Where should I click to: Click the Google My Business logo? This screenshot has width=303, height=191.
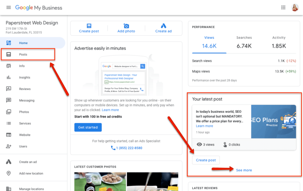(x=39, y=8)
